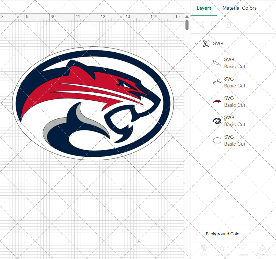The height and width of the screenshot is (259, 276).
Task: Click the cougar logo on canvas
Action: (x=93, y=103)
